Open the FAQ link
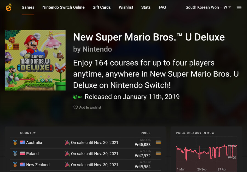 [162, 7]
